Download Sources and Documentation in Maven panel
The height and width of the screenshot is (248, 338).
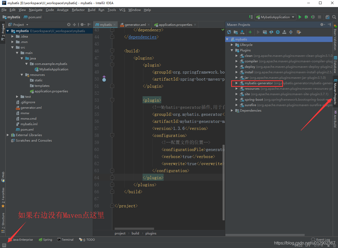242,32
